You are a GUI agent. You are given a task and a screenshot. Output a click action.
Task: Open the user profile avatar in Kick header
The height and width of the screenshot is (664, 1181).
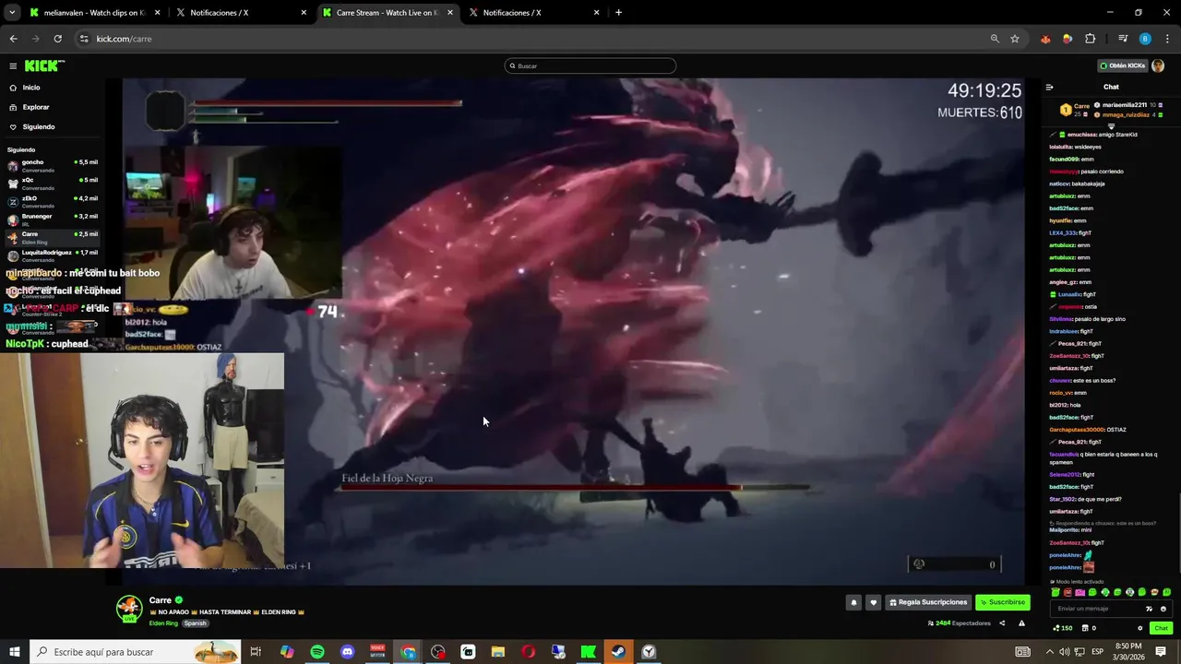[1158, 65]
